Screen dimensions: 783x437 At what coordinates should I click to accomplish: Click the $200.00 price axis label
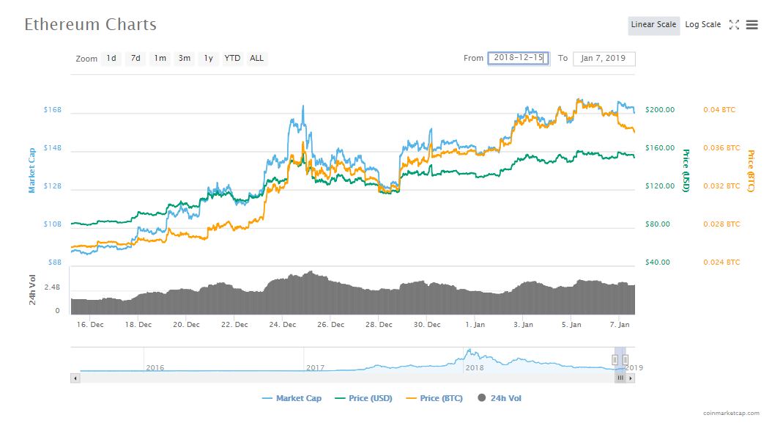point(660,110)
